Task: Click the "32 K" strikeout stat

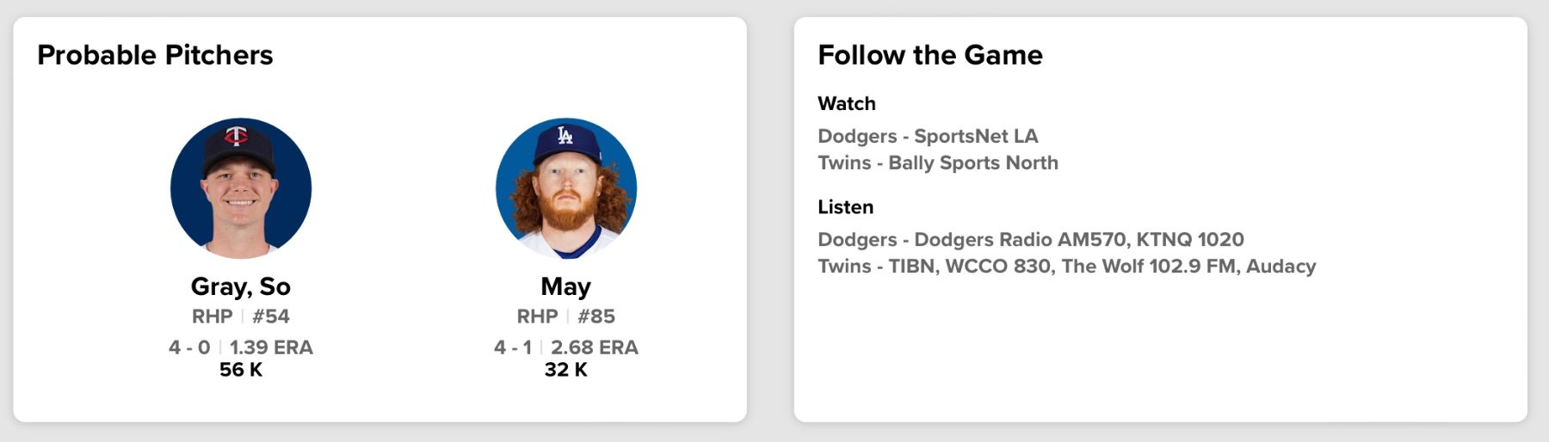Action: click(x=566, y=370)
